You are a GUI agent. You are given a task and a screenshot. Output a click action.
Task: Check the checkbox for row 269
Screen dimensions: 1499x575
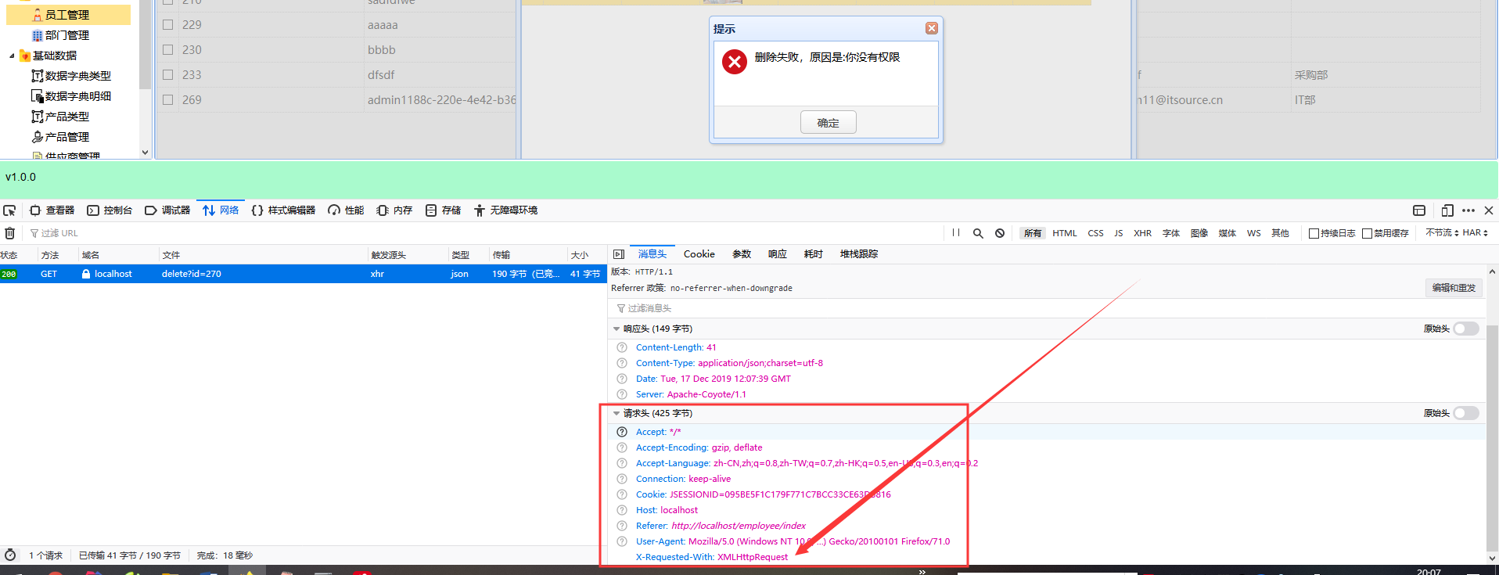[x=167, y=99]
